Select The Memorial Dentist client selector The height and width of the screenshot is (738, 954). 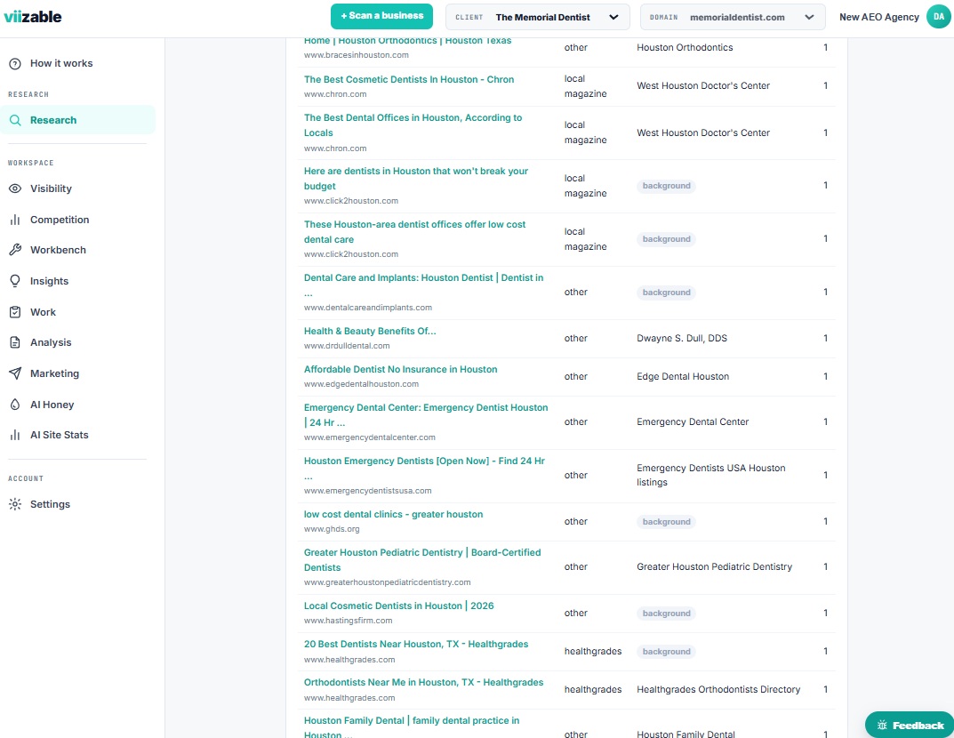click(x=538, y=17)
